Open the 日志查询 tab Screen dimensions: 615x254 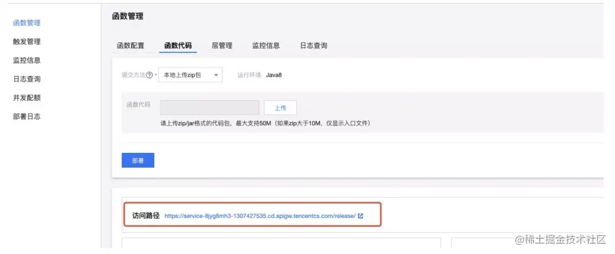314,45
